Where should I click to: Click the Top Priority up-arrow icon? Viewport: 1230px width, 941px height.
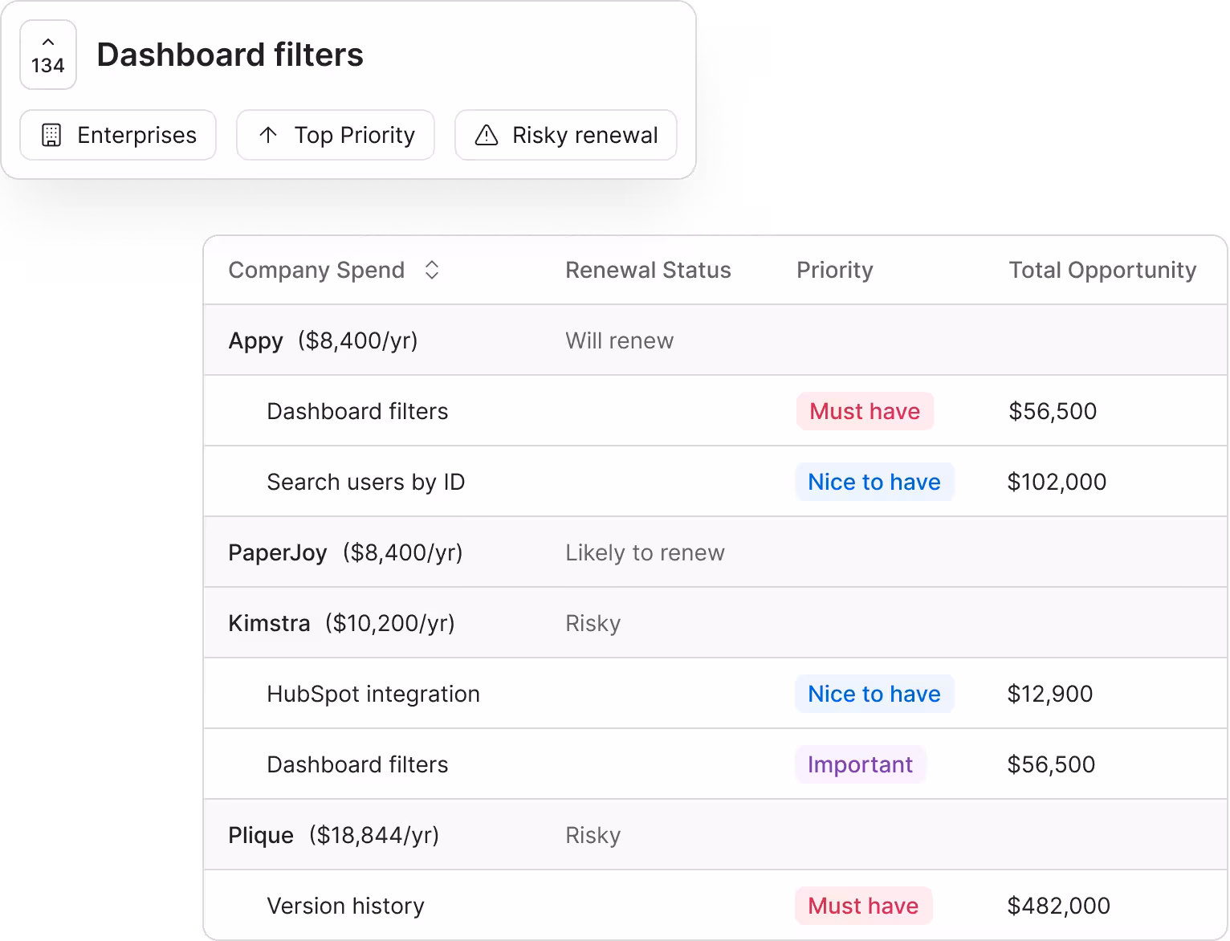click(x=269, y=135)
